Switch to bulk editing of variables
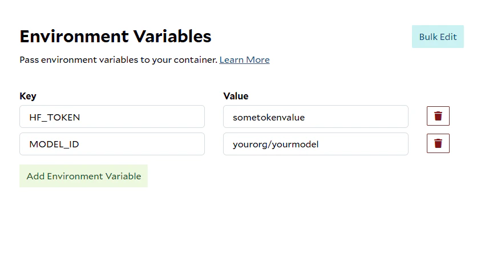Screen dimensions: 485x269 pyautogui.click(x=438, y=37)
